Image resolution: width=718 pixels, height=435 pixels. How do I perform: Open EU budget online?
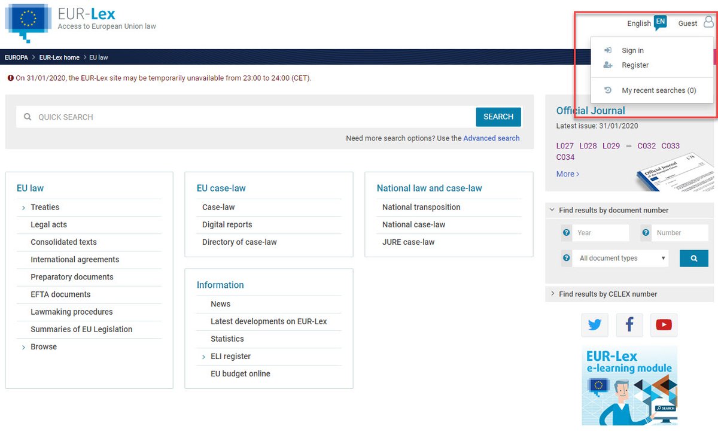coord(241,373)
